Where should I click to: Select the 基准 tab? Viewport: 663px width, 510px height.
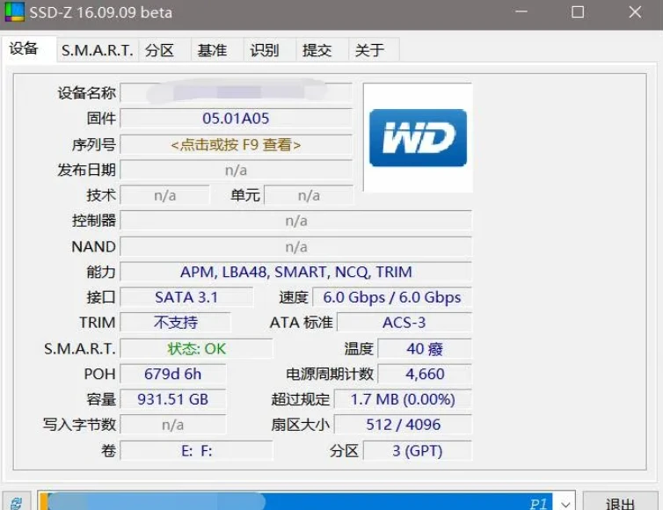(x=212, y=50)
